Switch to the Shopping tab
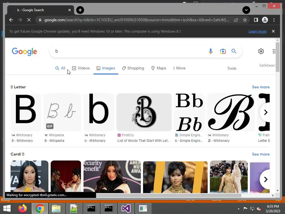Screen dimensions: 285x214 tap(133, 68)
